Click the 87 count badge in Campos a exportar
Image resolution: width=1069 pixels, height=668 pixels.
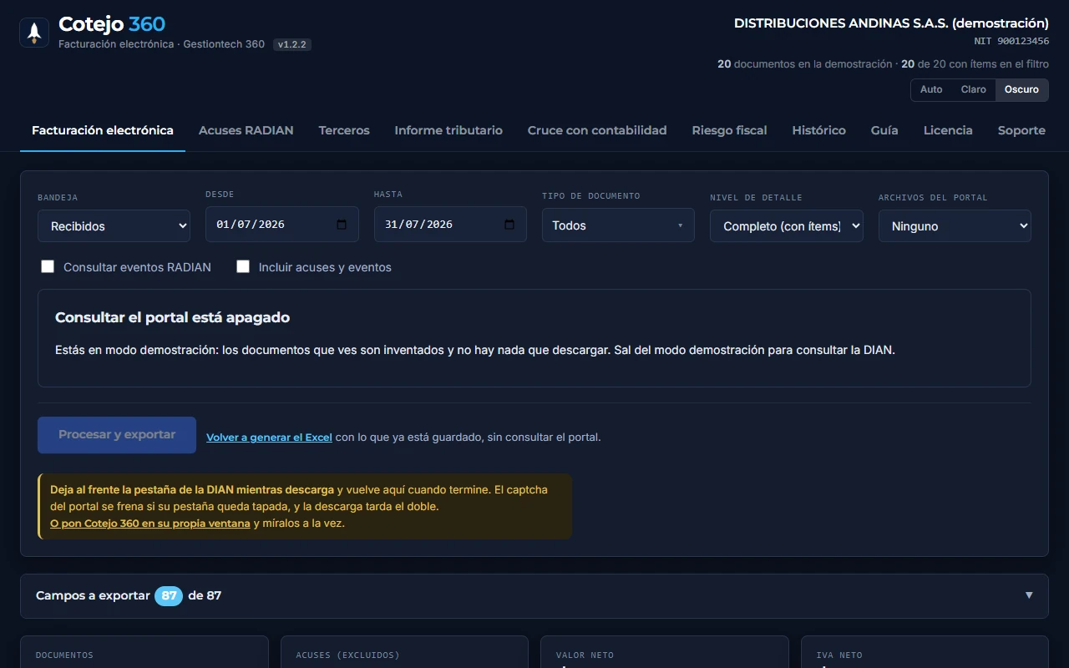coord(169,595)
